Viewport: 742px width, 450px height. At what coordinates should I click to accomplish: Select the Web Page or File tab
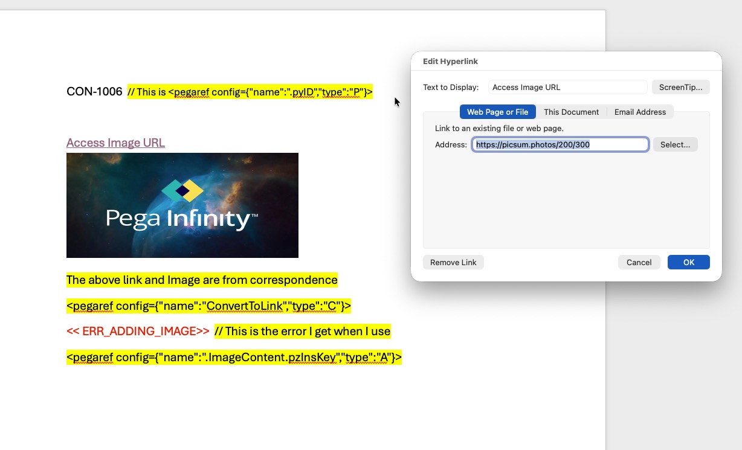coord(497,112)
